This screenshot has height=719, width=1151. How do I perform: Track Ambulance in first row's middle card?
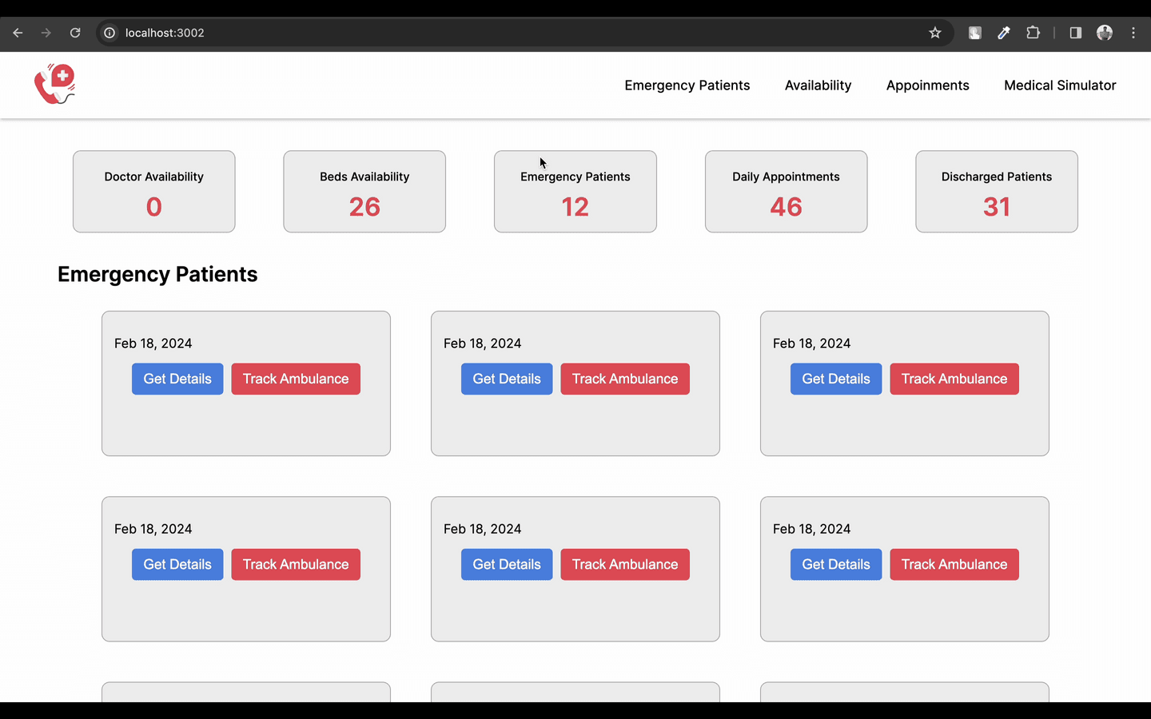625,379
